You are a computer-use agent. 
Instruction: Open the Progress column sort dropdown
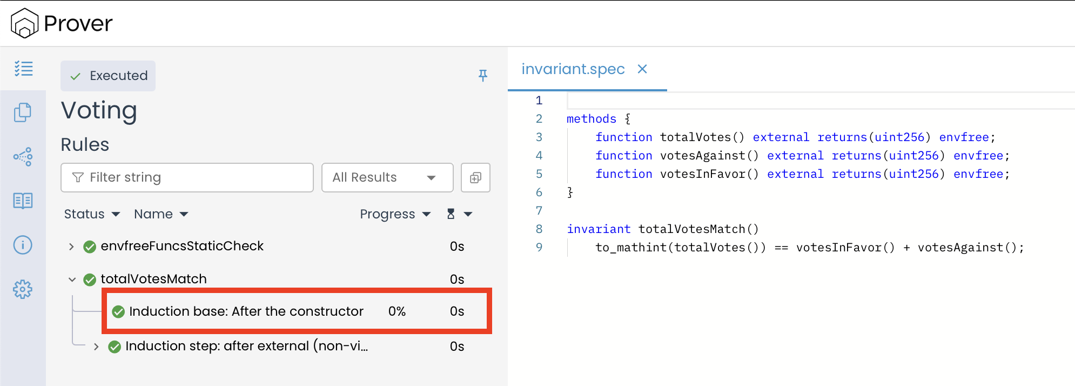(x=395, y=214)
